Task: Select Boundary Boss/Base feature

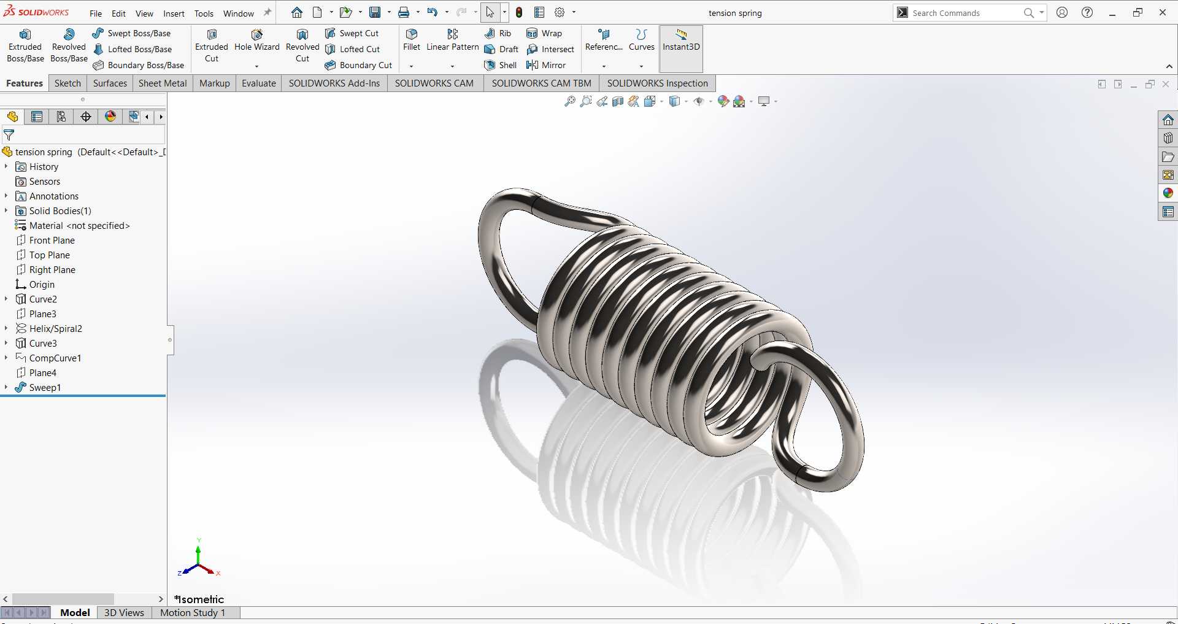Action: (x=139, y=65)
